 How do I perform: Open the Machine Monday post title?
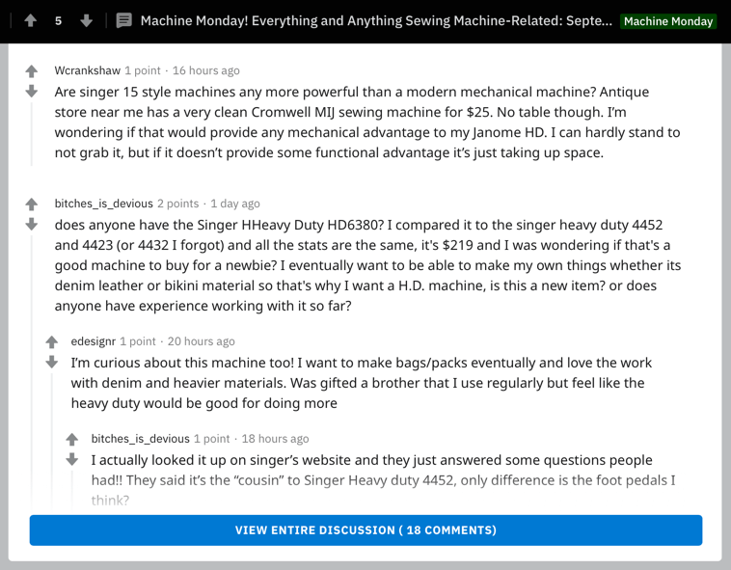pos(376,20)
